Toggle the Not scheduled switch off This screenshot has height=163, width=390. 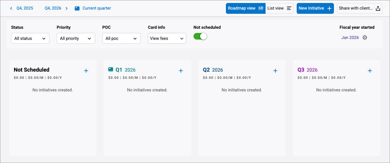point(200,36)
